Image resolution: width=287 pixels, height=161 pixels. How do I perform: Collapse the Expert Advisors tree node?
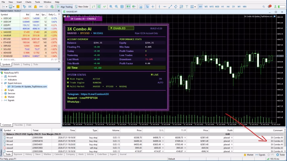(x=2, y=83)
